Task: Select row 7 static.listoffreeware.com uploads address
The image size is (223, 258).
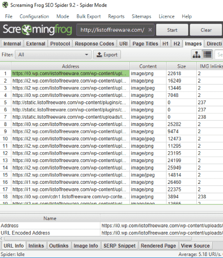Action: click(x=70, y=117)
